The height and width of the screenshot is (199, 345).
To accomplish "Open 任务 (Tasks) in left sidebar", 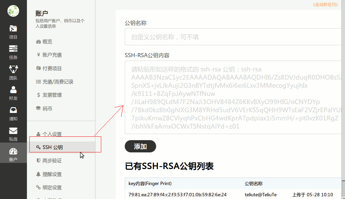I will pos(13,52).
